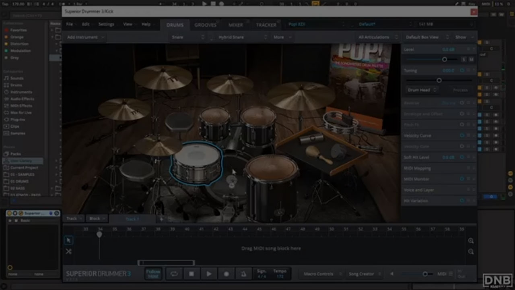Open the MIDI menu icon in the transport bar
The width and height of the screenshot is (515, 290).
click(451, 274)
